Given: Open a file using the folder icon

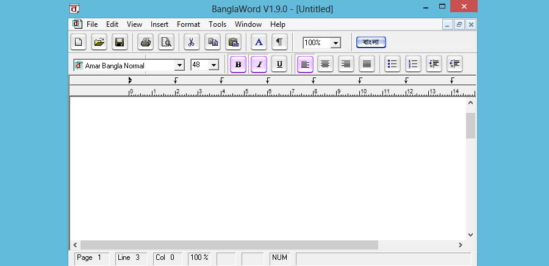Looking at the screenshot, I should pos(99,42).
